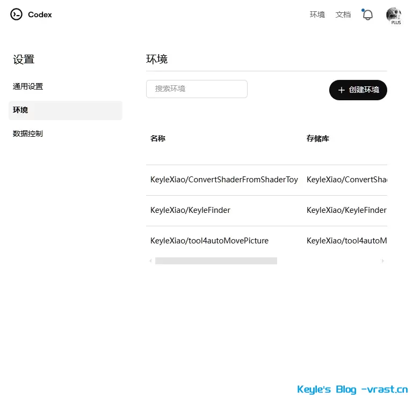The width and height of the screenshot is (413, 400).
Task: Click the Codex terminal logo icon
Action: tap(16, 14)
